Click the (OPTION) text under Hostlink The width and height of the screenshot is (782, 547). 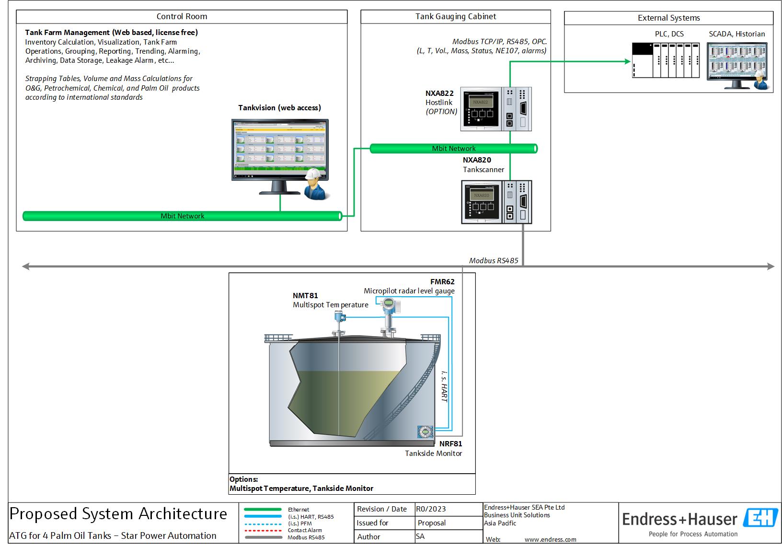441,112
